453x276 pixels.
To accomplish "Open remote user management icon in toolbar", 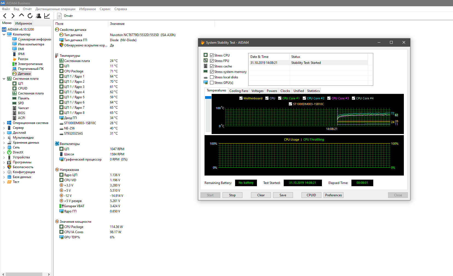I will (39, 16).
